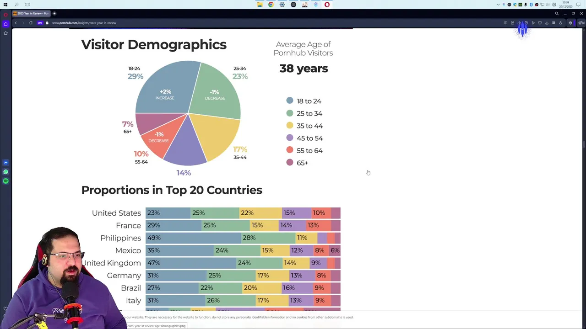This screenshot has height=329, width=586.
Task: Toggle the VPN badge in the address bar
Action: 40,23
